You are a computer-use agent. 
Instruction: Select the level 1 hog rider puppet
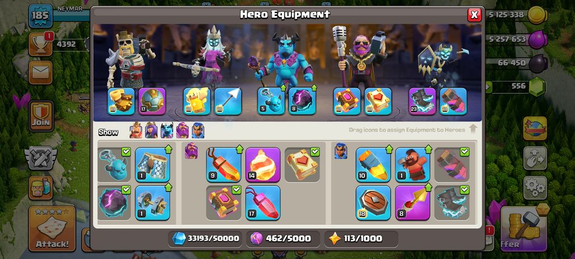tap(412, 164)
